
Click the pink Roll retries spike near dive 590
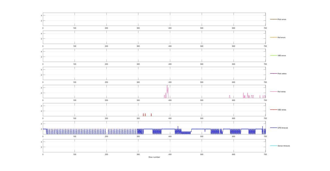coord(230,96)
